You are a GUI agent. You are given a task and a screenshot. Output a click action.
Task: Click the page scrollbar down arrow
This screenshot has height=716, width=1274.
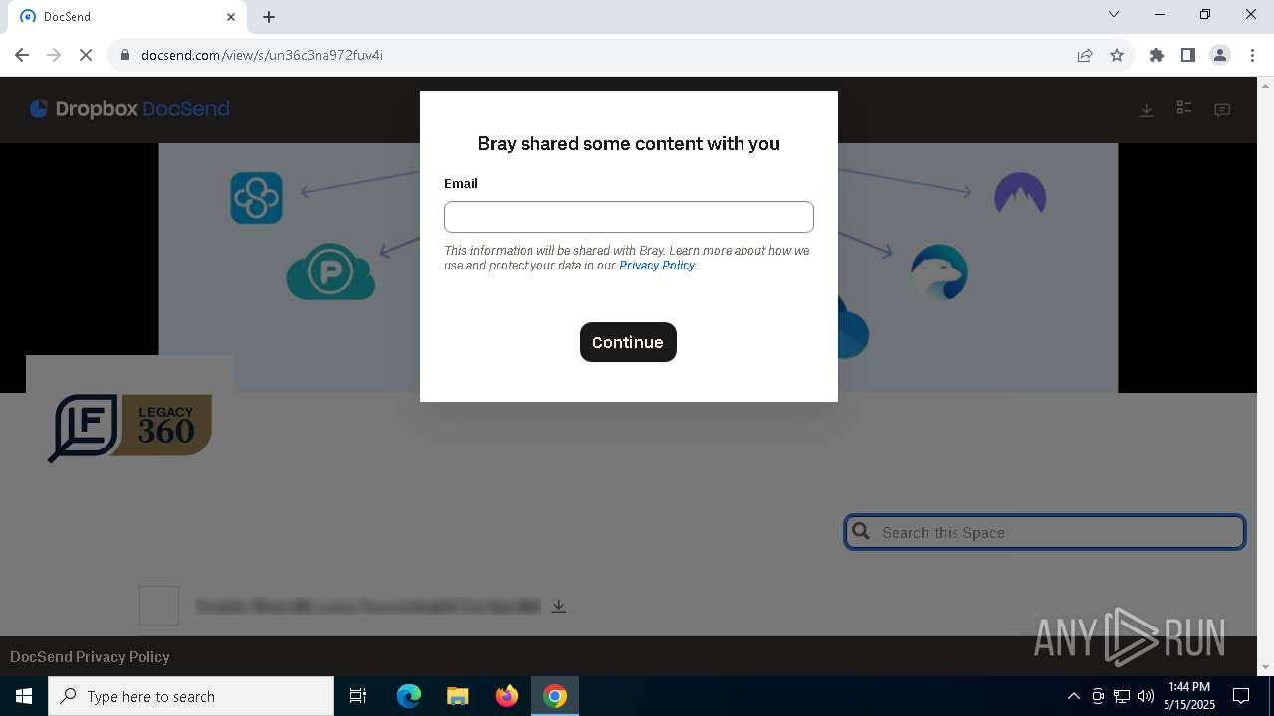click(1265, 667)
